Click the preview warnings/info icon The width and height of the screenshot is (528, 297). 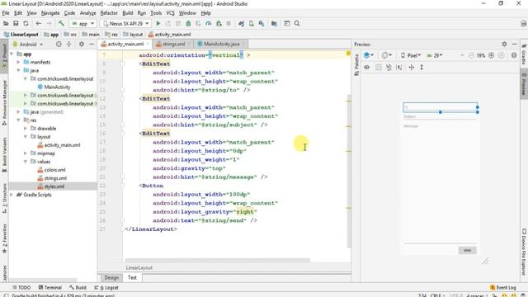(514, 55)
